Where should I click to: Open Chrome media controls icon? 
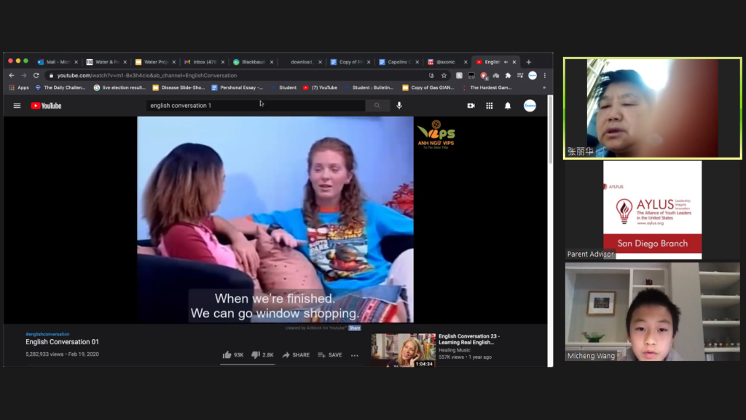pyautogui.click(x=520, y=75)
